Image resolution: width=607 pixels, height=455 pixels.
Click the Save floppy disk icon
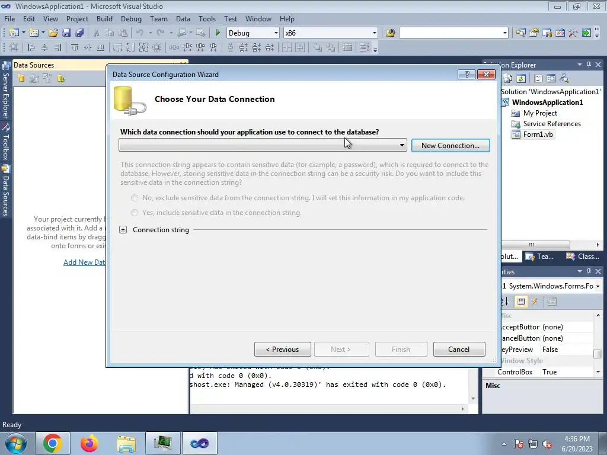pos(66,33)
